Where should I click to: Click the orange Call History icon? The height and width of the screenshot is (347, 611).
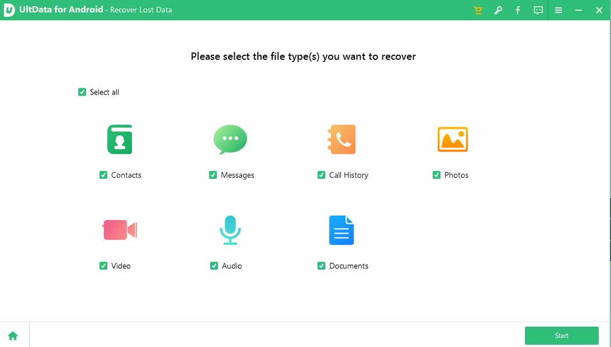coord(341,139)
